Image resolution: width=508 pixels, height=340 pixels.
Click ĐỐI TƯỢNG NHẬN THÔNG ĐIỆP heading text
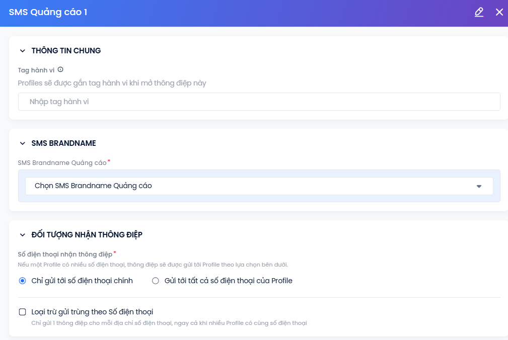coord(87,235)
